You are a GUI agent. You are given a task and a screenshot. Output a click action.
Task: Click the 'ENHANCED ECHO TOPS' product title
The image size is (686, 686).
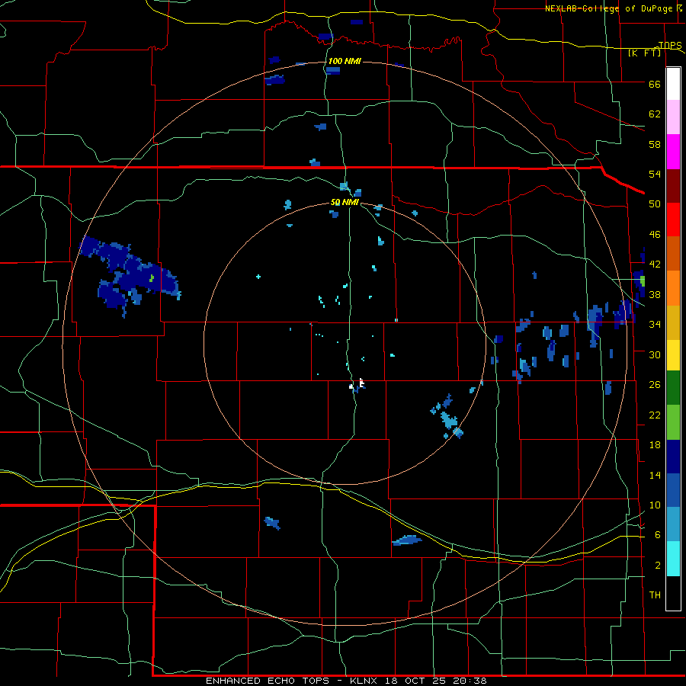click(268, 681)
